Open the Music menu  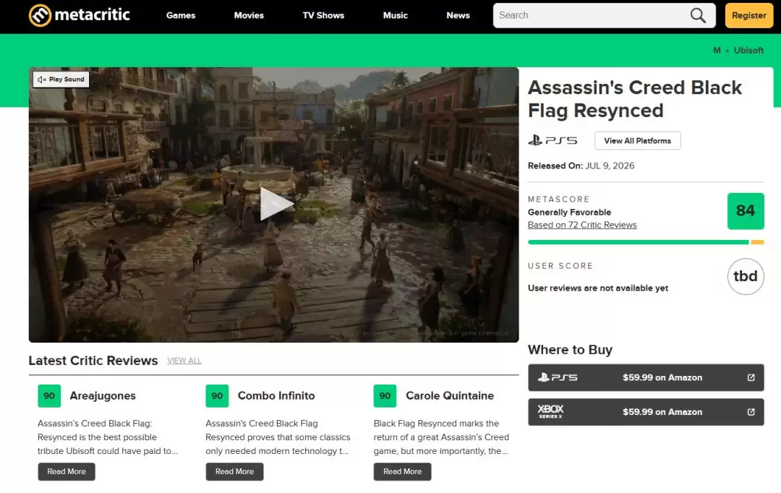[395, 15]
